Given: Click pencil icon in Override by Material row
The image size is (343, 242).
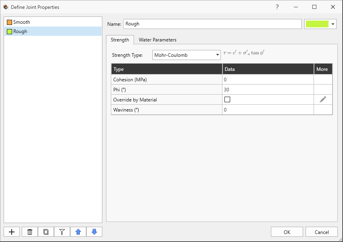Looking at the screenshot, I should pyautogui.click(x=323, y=99).
